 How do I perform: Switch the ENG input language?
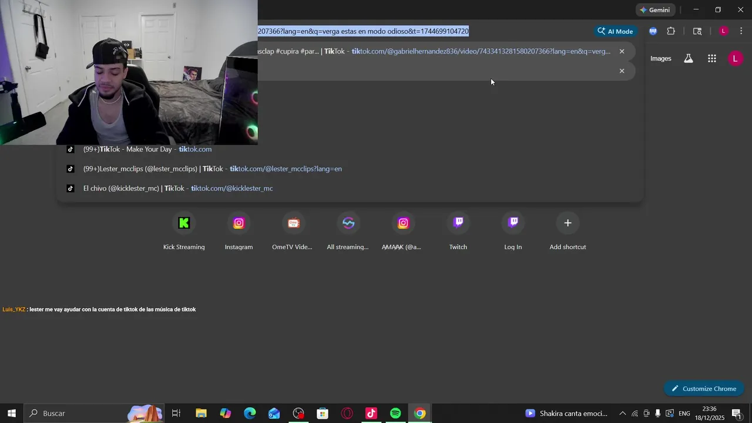point(684,414)
